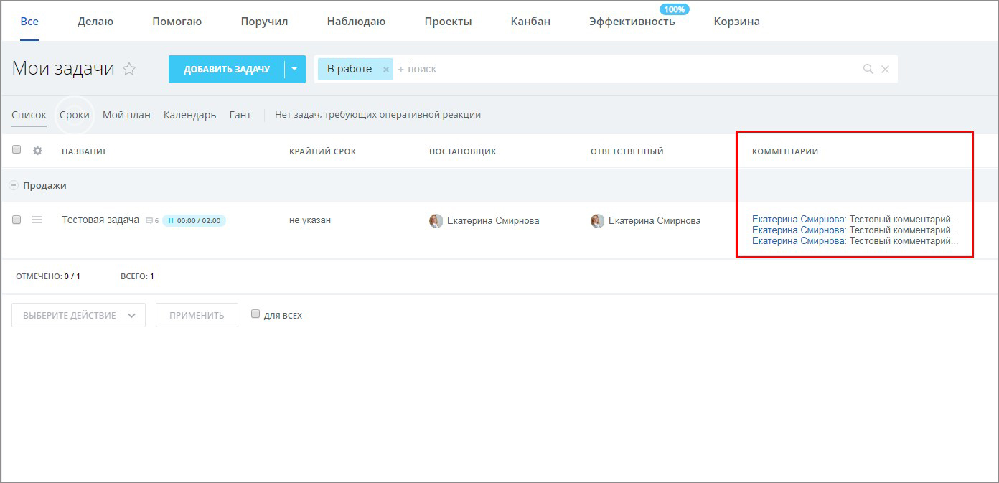Check the Тестовая задача row checkbox
The image size is (999, 483).
point(17,220)
